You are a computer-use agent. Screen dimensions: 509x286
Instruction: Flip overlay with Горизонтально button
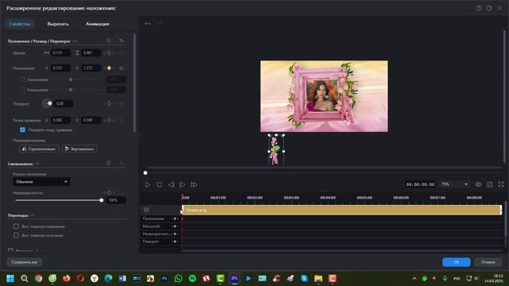(39, 149)
